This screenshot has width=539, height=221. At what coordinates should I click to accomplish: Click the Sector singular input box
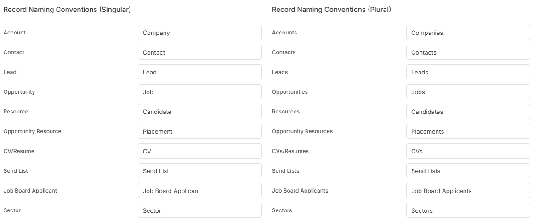(x=200, y=210)
